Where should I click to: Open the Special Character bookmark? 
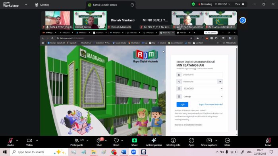pyautogui.click(x=176, y=43)
